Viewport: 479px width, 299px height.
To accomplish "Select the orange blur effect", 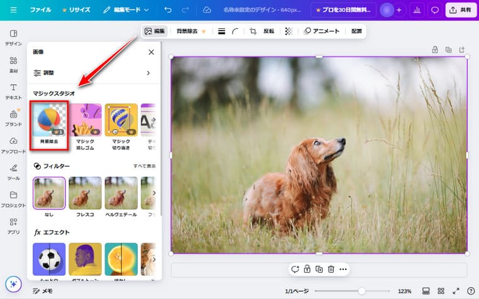I will 121,259.
